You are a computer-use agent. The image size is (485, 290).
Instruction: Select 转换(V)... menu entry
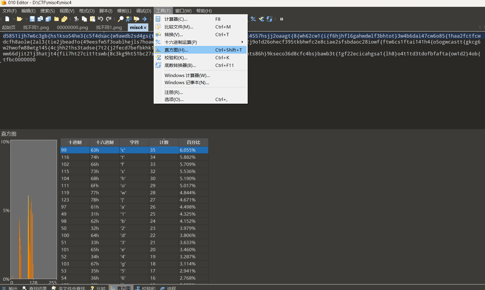point(201,34)
